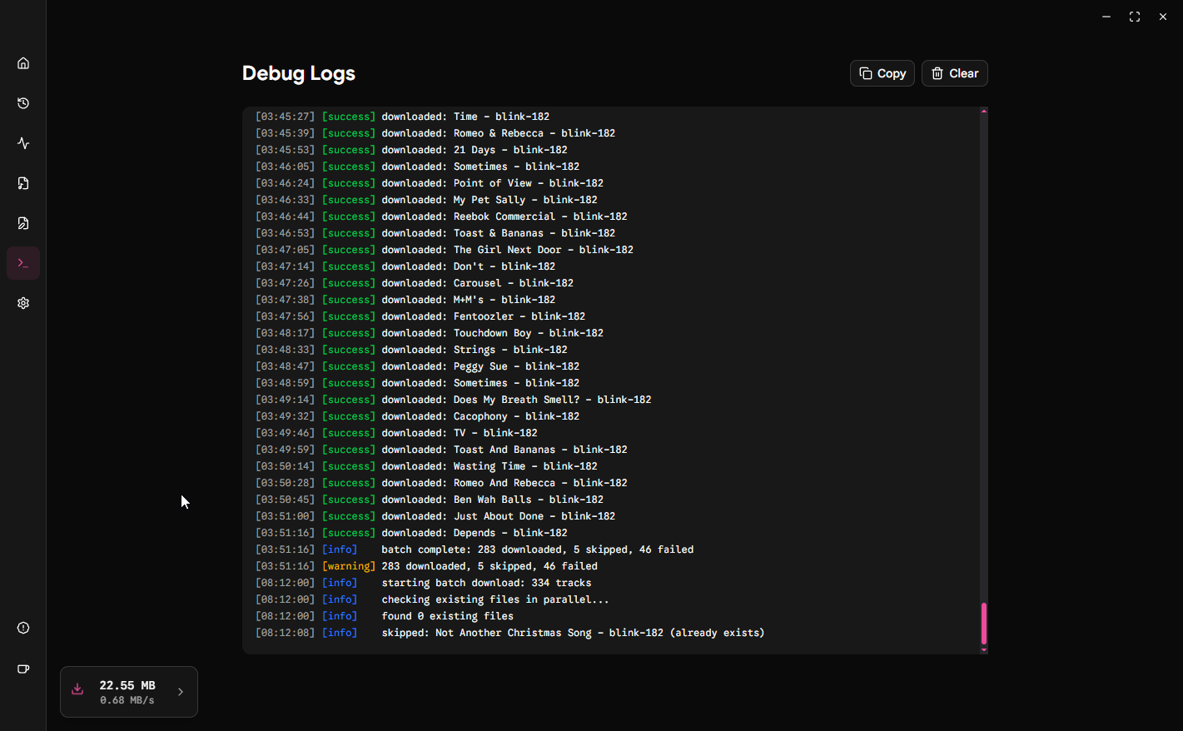Open the file edit pencil icon
This screenshot has width=1183, height=731.
pos(23,223)
